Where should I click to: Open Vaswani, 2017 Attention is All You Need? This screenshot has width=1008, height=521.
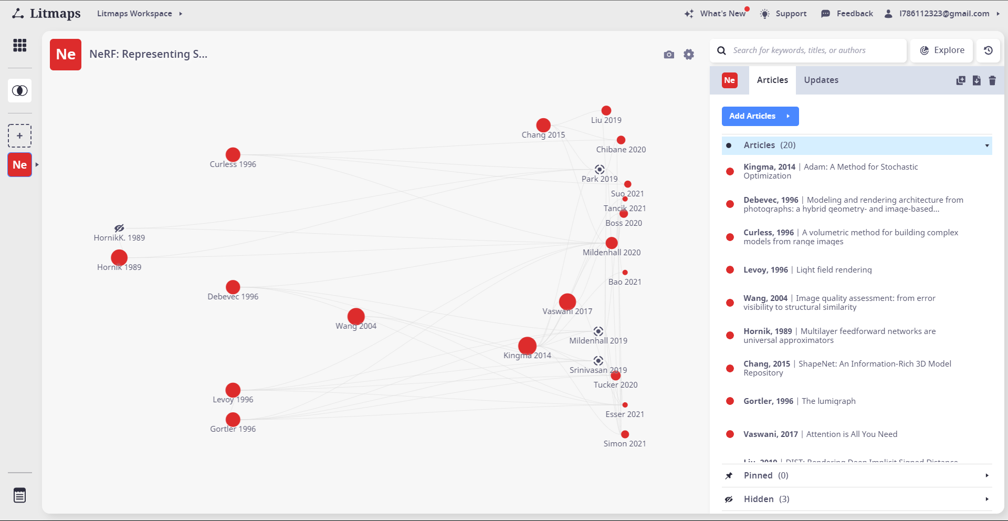857,434
